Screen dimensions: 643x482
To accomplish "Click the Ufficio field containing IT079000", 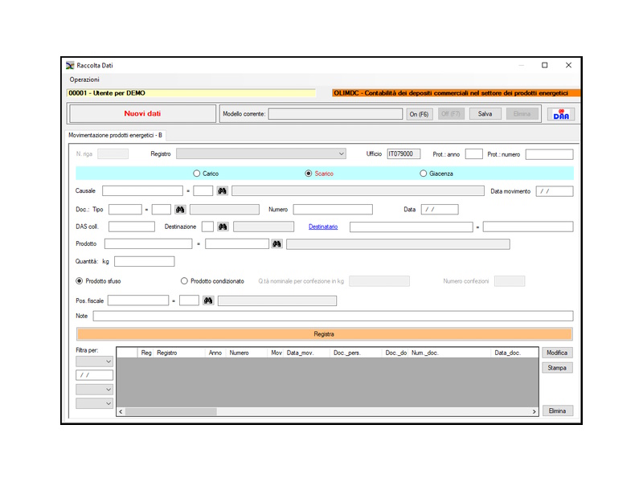I will pyautogui.click(x=403, y=154).
